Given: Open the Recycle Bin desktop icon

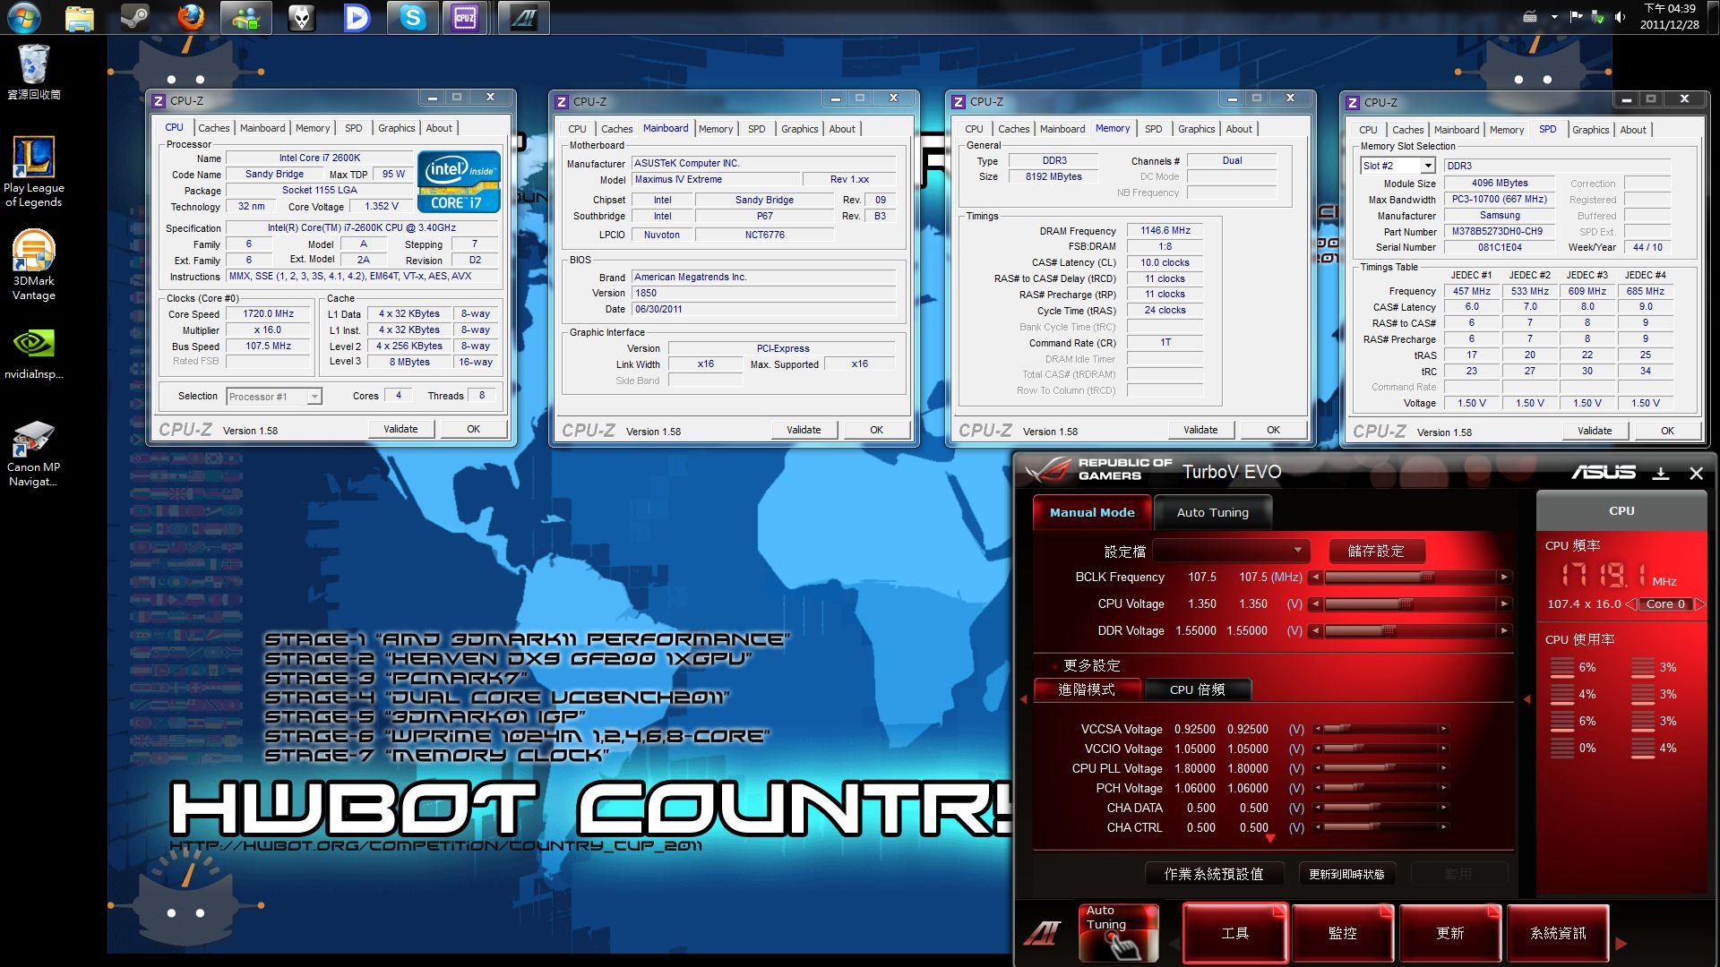Looking at the screenshot, I should click(34, 72).
